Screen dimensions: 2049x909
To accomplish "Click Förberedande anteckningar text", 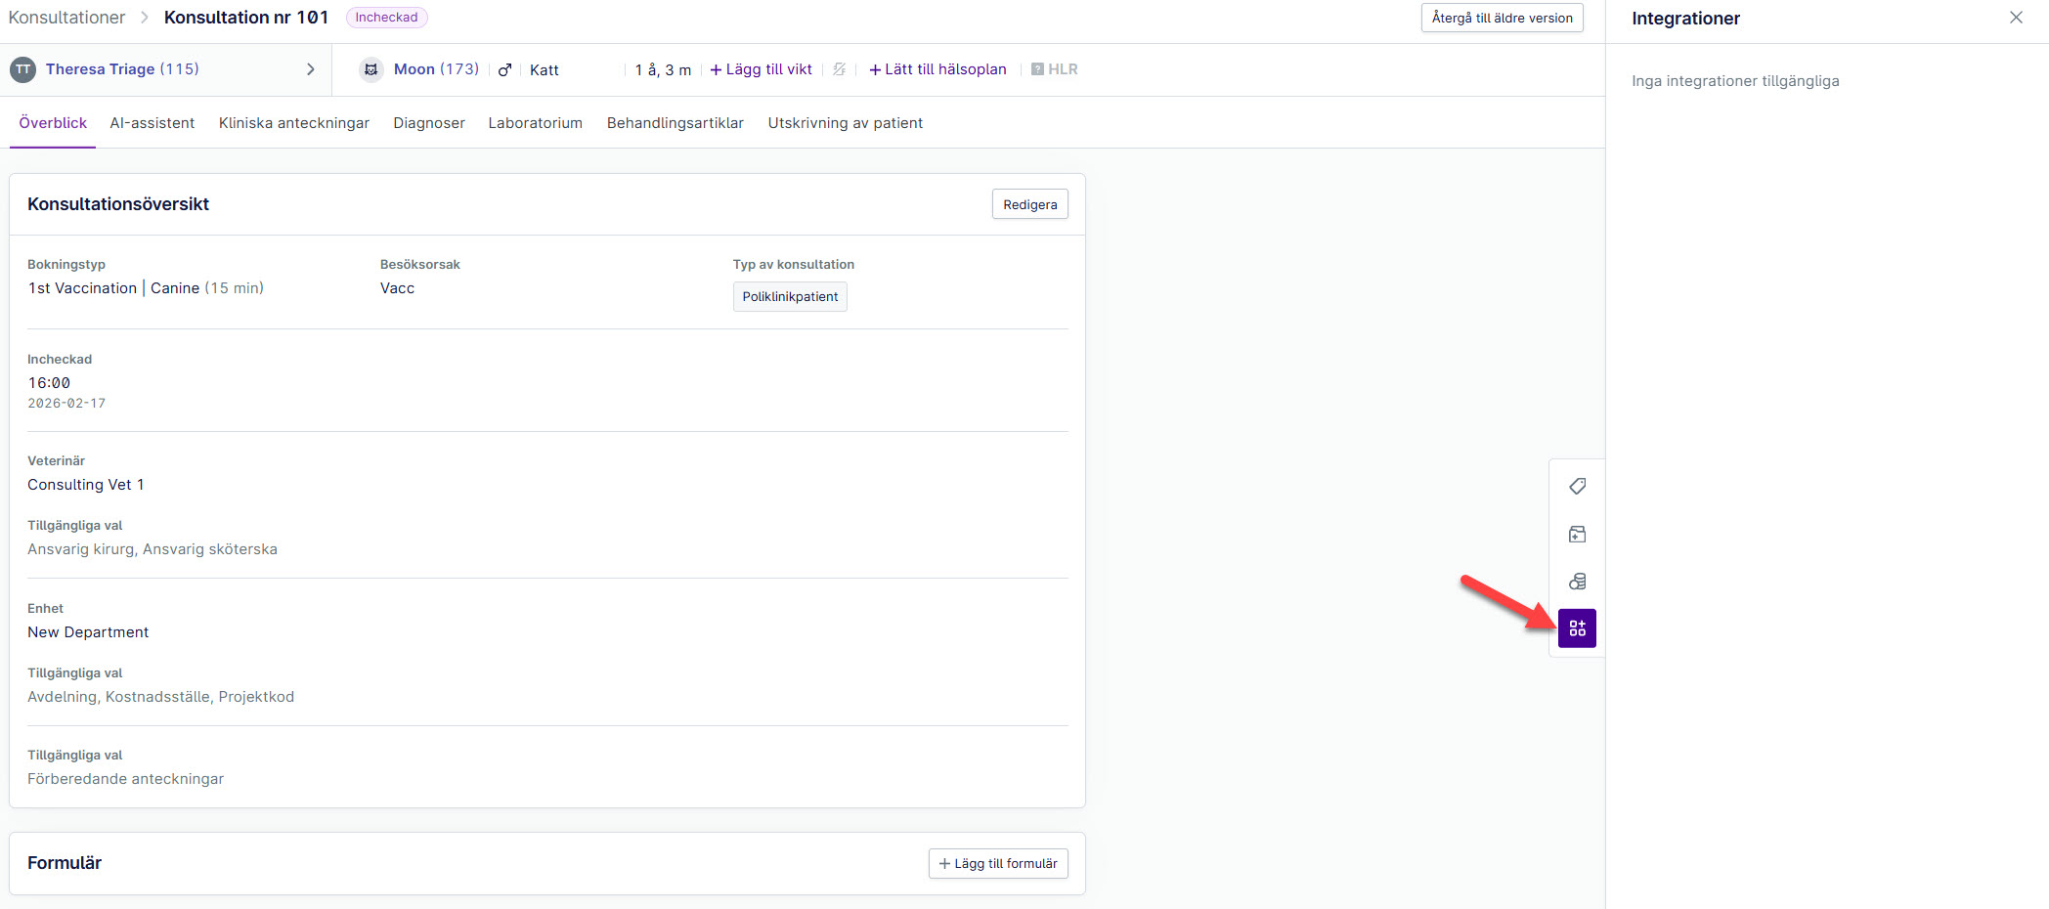I will (x=126, y=779).
